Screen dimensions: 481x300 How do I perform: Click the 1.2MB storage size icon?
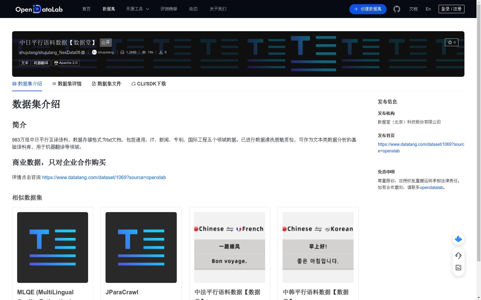(122, 52)
